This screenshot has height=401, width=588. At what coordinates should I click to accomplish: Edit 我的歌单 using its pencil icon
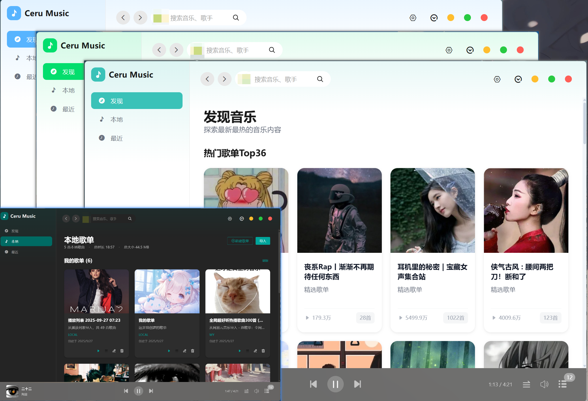(185, 351)
